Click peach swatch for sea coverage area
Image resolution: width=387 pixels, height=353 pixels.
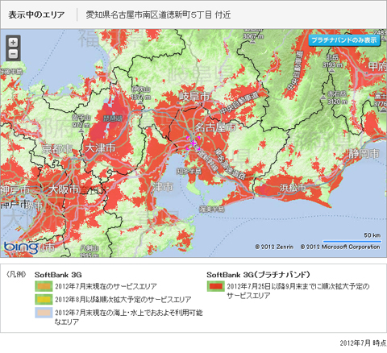click(44, 313)
